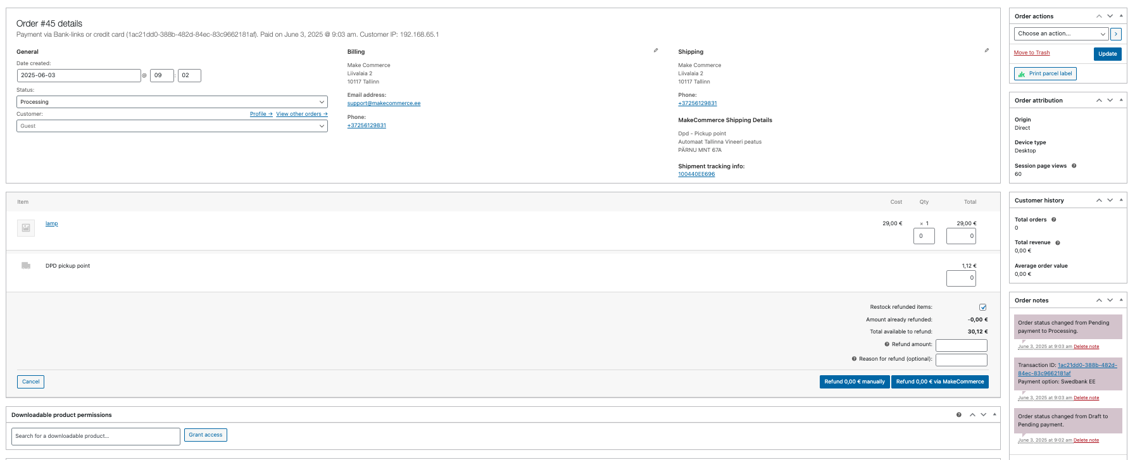Click help icon beside Total orders
Screen dimensions: 1135x460
pyautogui.click(x=1054, y=220)
